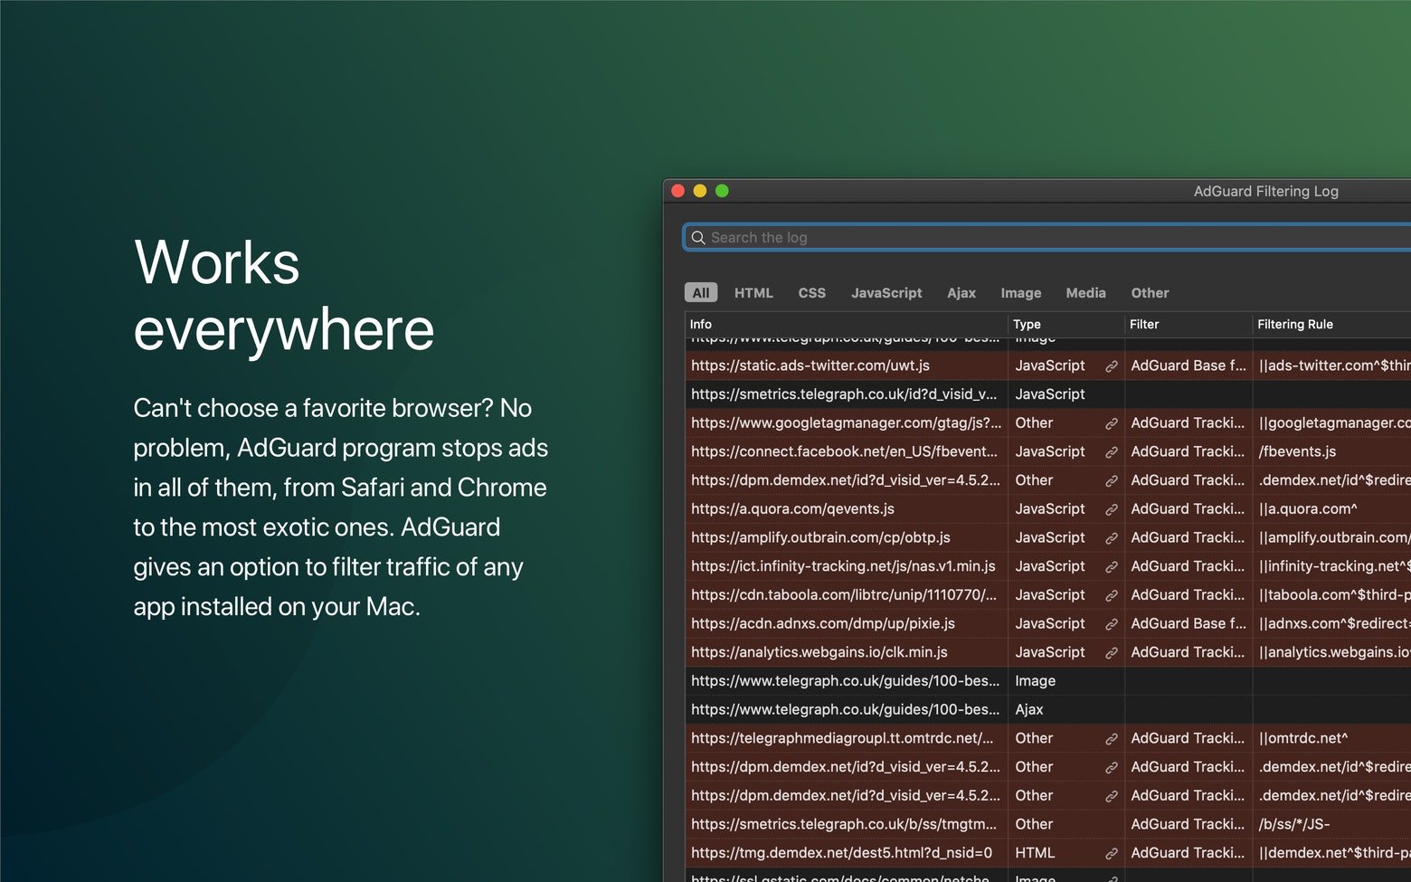The height and width of the screenshot is (882, 1411).
Task: Switch to the HTML filter tab
Action: (x=753, y=293)
